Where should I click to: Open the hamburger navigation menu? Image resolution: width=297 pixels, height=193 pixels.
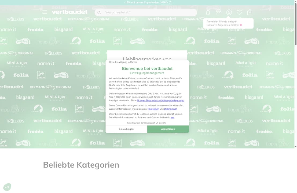[45, 12]
